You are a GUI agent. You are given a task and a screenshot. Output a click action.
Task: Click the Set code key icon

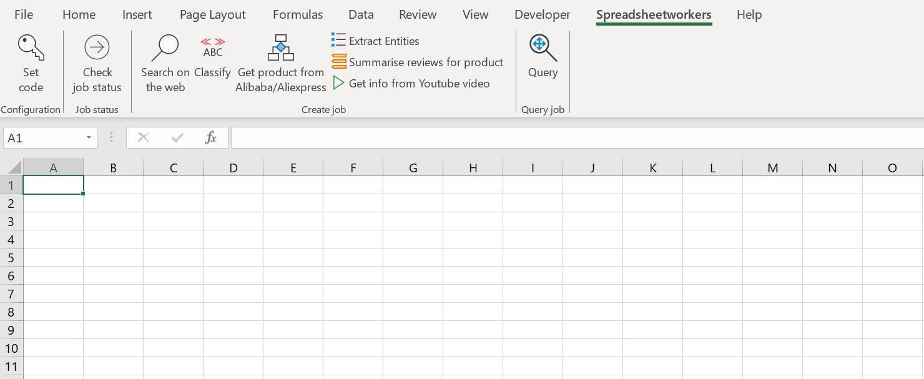(31, 48)
